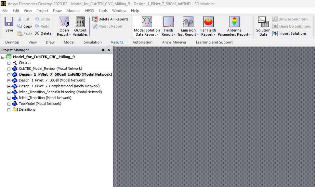The height and width of the screenshot is (187, 315).
Task: Switch to the Automation ribbon tab
Action: (142, 42)
